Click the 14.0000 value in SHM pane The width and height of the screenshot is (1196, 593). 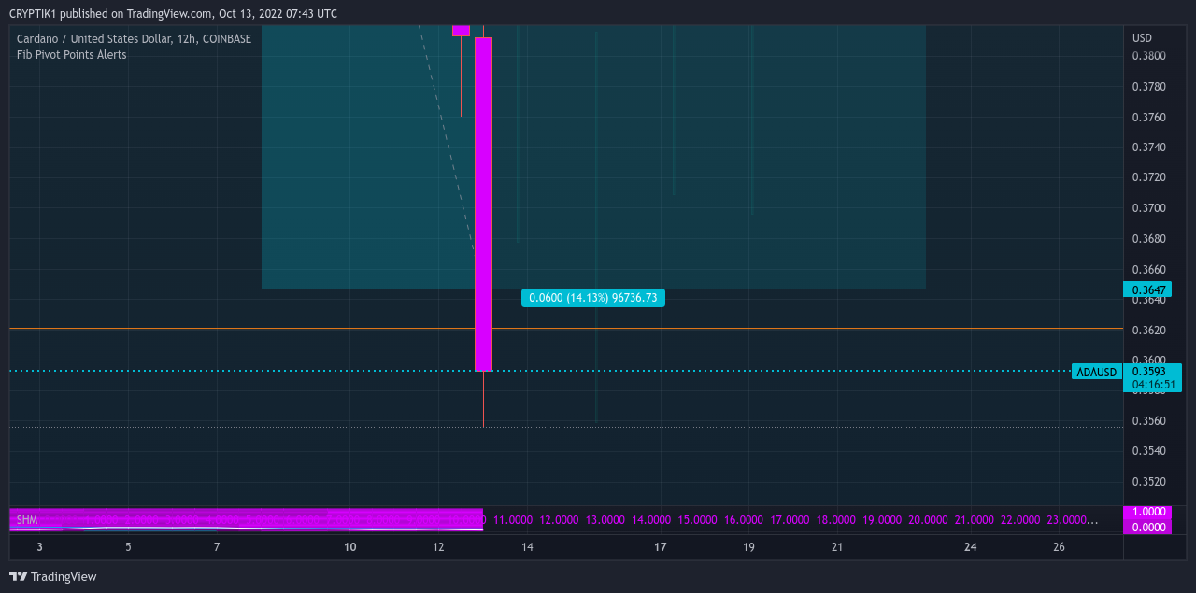651,520
